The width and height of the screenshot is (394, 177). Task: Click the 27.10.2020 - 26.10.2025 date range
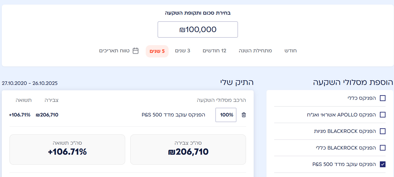coord(30,83)
